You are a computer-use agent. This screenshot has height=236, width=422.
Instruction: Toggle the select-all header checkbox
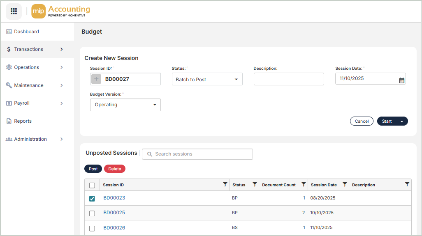click(92, 186)
